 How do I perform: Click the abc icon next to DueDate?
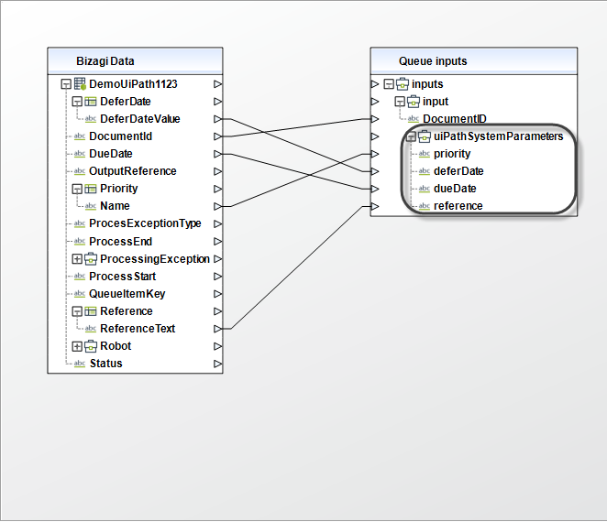(x=80, y=154)
